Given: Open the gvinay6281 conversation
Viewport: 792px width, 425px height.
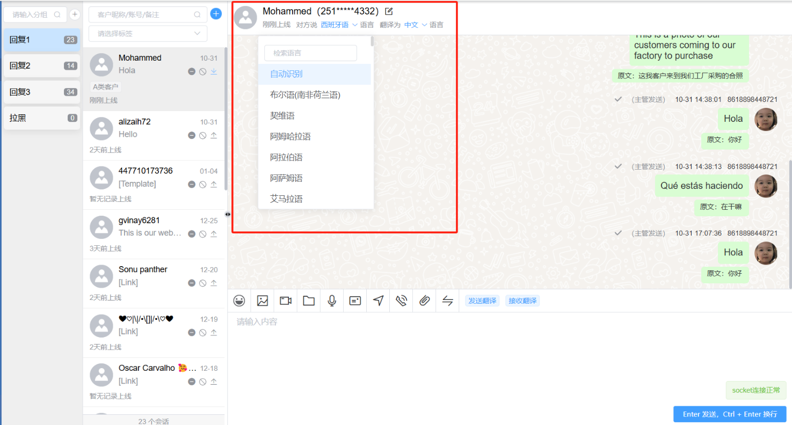Looking at the screenshot, I should (154, 235).
